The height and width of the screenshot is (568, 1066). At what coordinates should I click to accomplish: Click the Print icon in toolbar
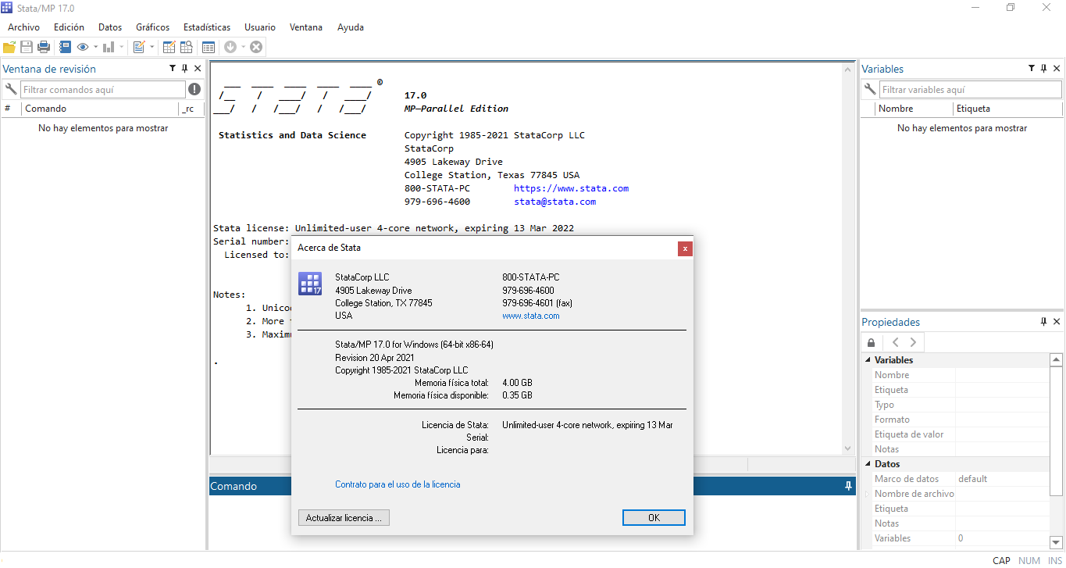point(44,47)
